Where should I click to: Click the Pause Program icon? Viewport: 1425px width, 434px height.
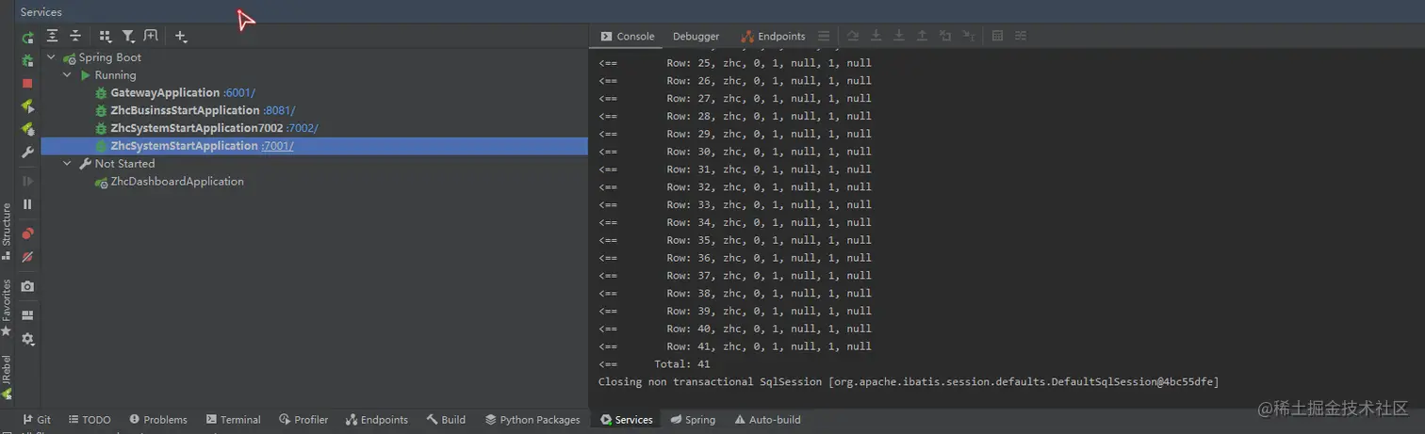pos(27,203)
